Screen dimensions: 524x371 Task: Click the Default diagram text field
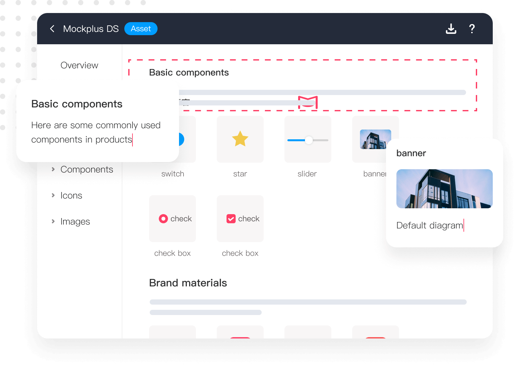click(430, 225)
